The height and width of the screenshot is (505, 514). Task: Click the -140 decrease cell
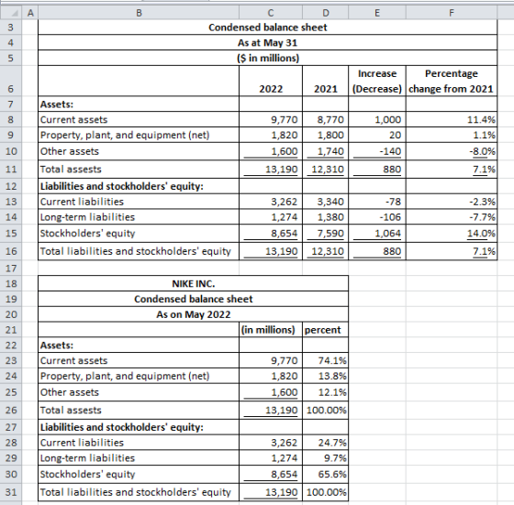click(377, 151)
